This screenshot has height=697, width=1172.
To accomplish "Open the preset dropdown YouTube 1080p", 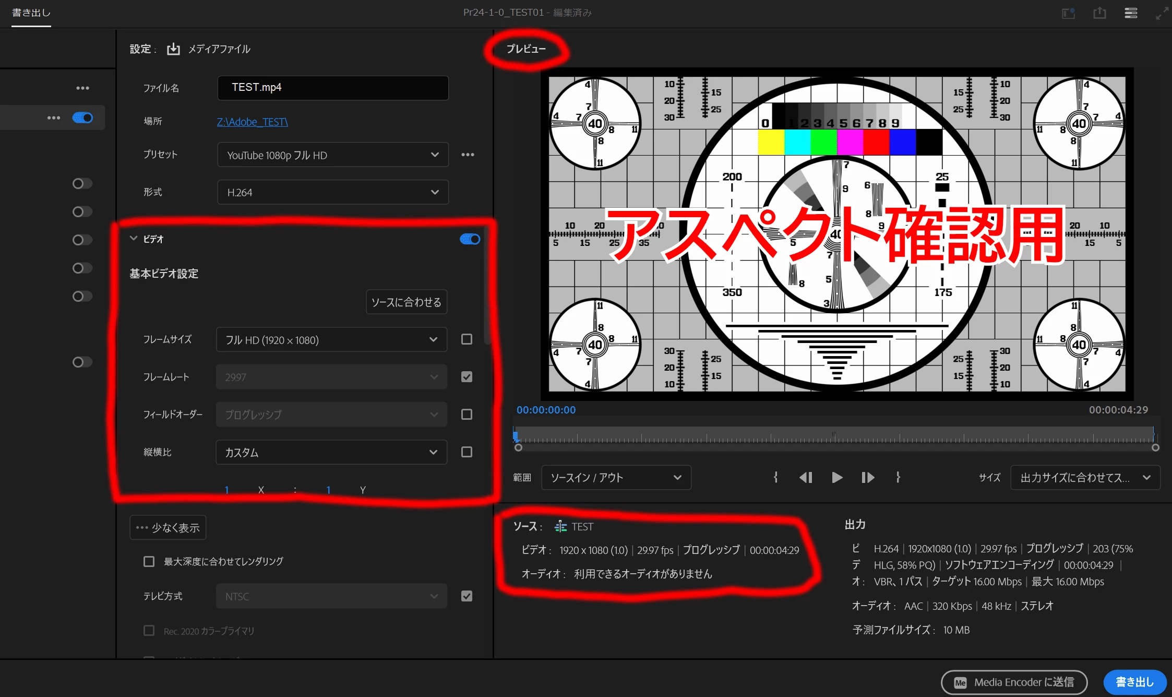I will [332, 155].
